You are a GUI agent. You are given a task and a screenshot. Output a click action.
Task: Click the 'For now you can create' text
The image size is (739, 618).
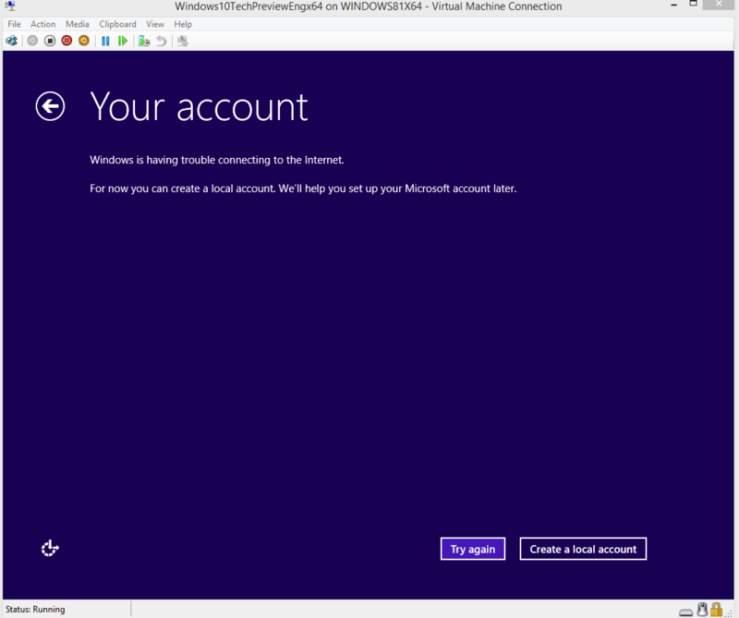pyautogui.click(x=303, y=188)
